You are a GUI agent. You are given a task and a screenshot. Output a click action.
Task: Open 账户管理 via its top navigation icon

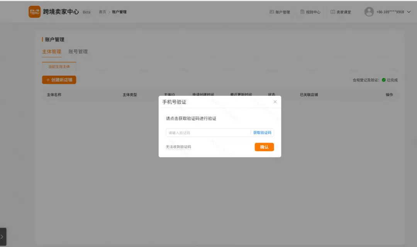point(272,12)
